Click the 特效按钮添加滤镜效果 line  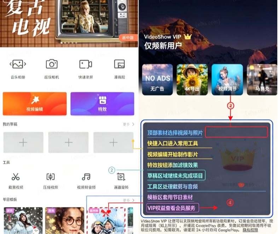click(x=173, y=165)
